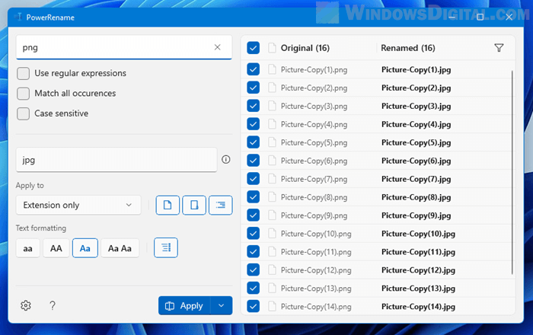Uncheck Picture-Copy(11).png checkbox

254,252
